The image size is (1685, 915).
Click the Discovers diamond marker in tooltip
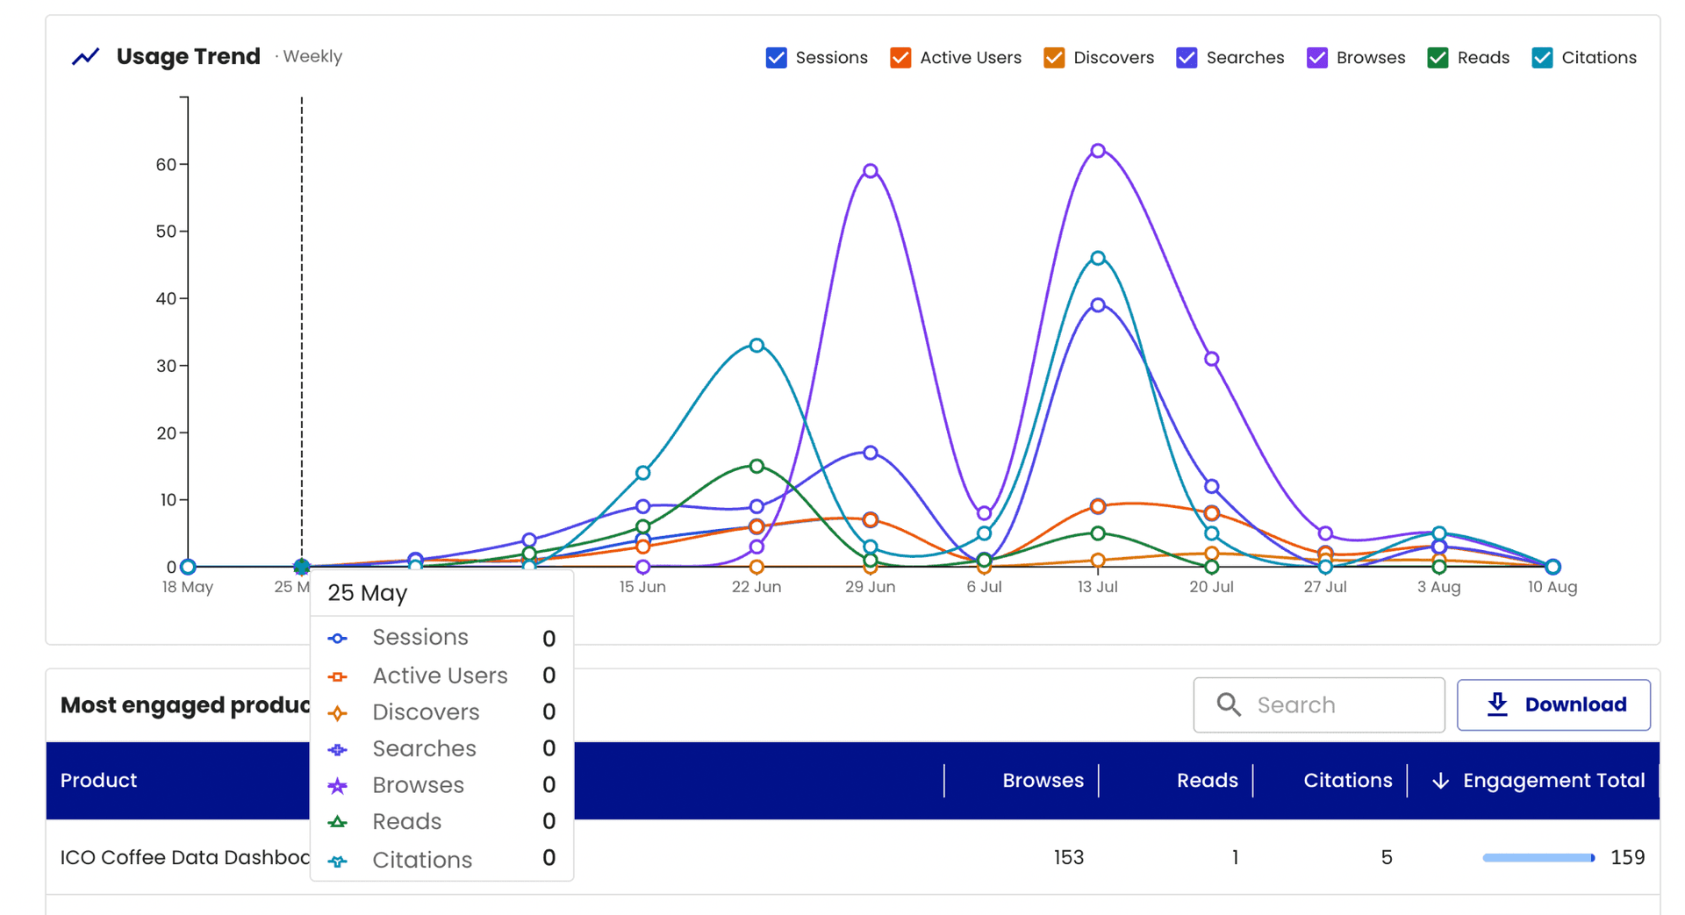(338, 713)
